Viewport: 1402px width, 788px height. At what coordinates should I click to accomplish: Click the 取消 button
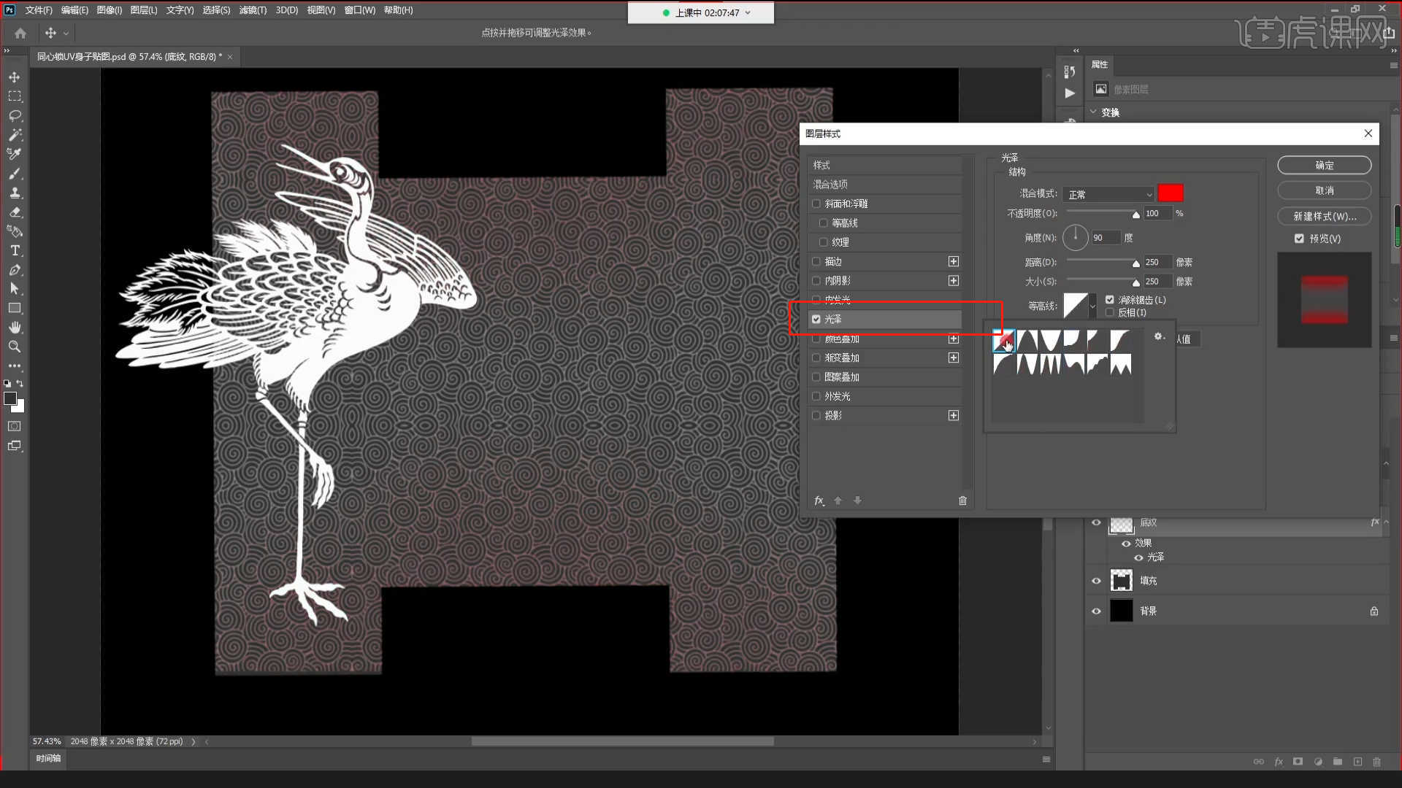click(x=1324, y=190)
